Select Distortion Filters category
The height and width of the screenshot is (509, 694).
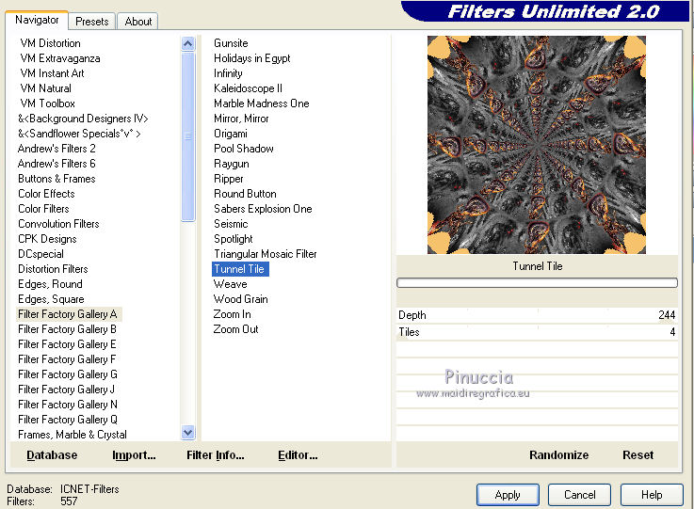[x=53, y=269]
